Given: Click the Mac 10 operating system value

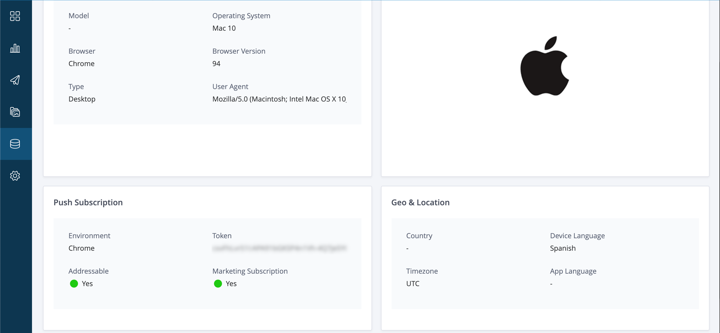Looking at the screenshot, I should [224, 28].
